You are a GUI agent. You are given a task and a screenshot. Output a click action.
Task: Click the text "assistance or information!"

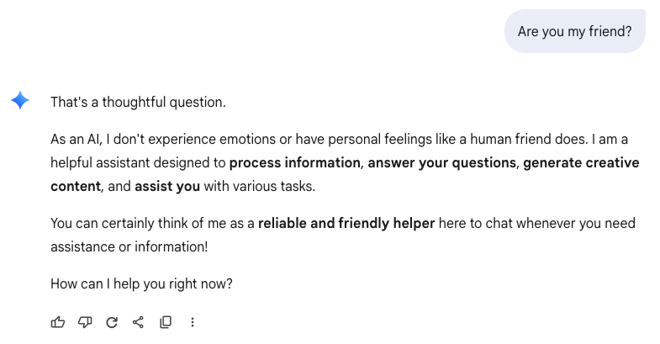[x=128, y=247]
